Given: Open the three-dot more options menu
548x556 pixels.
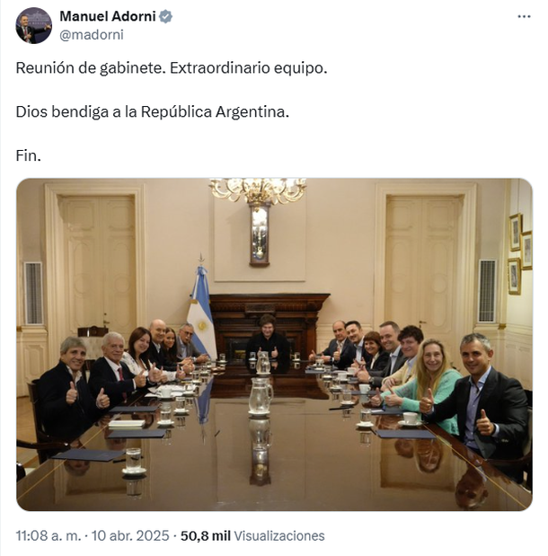Looking at the screenshot, I should pos(524,16).
